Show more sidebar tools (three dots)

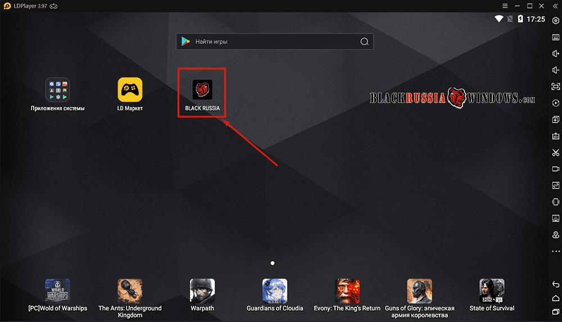coord(556,251)
